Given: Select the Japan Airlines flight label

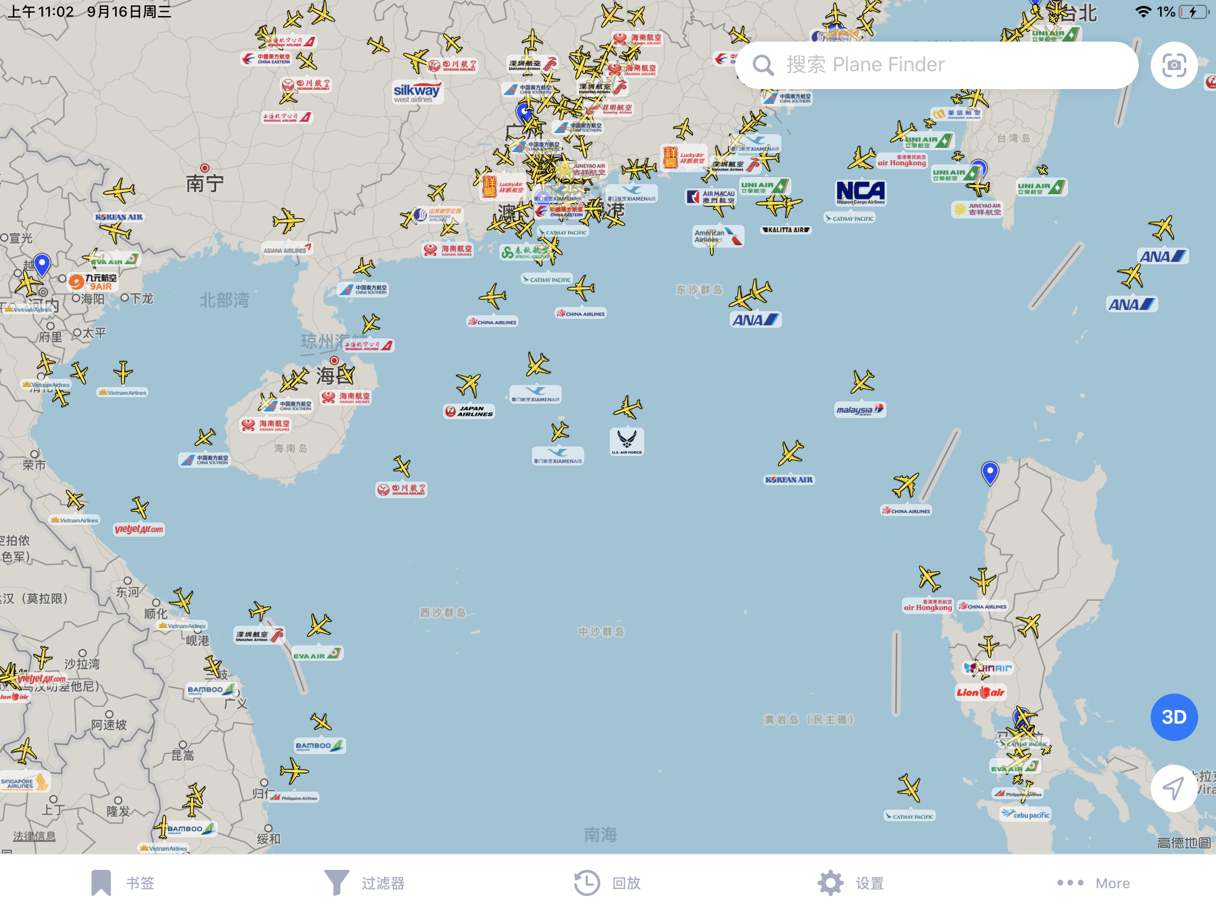Looking at the screenshot, I should pos(469,411).
